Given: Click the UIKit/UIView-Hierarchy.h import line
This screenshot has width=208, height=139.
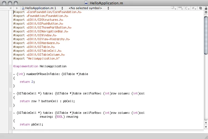Looking at the screenshot, I should (x=42, y=39).
